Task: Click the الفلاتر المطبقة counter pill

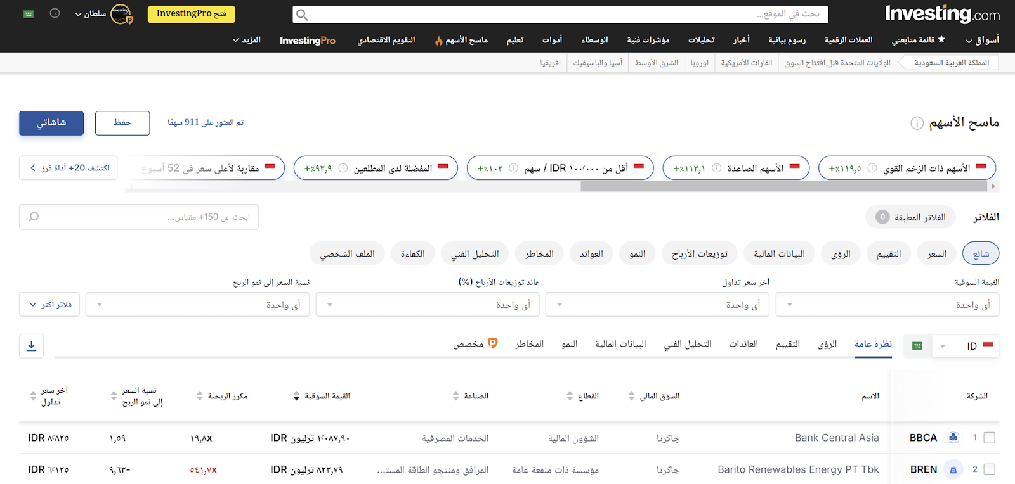Action: (910, 217)
